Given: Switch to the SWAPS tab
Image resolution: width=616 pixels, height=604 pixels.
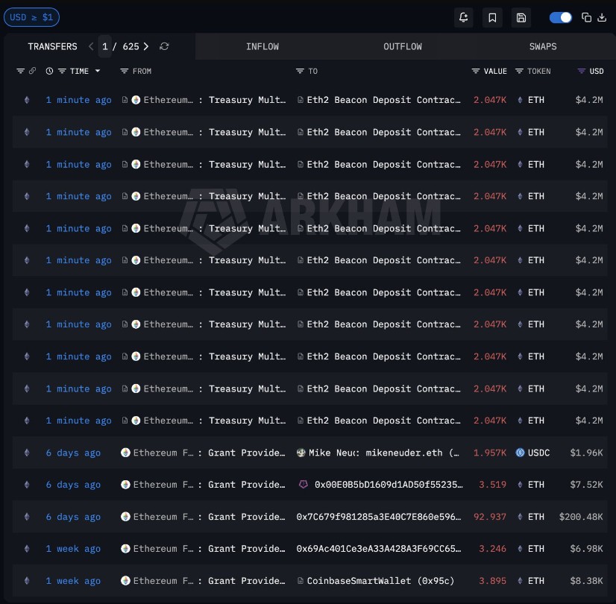Looking at the screenshot, I should click(x=543, y=46).
